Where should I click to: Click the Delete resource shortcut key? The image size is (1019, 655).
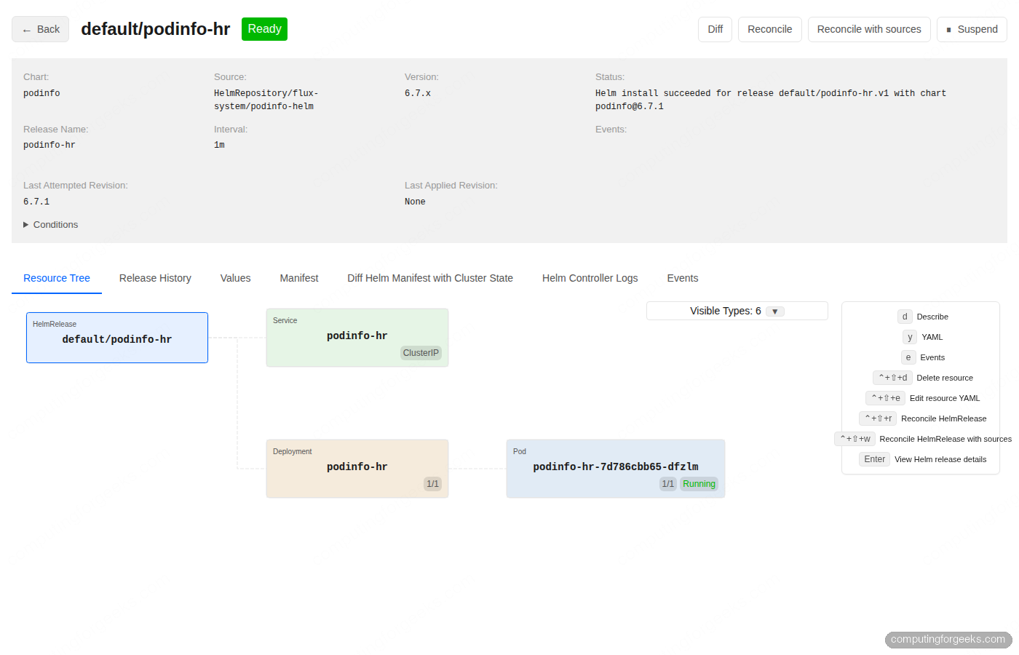click(892, 378)
